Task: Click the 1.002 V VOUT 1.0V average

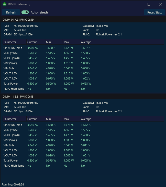Action: tap(86, 78)
